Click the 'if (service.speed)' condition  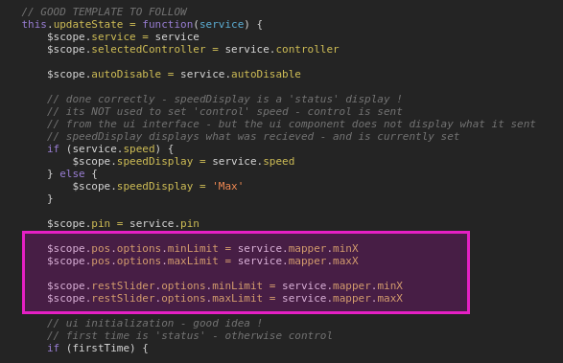110,148
